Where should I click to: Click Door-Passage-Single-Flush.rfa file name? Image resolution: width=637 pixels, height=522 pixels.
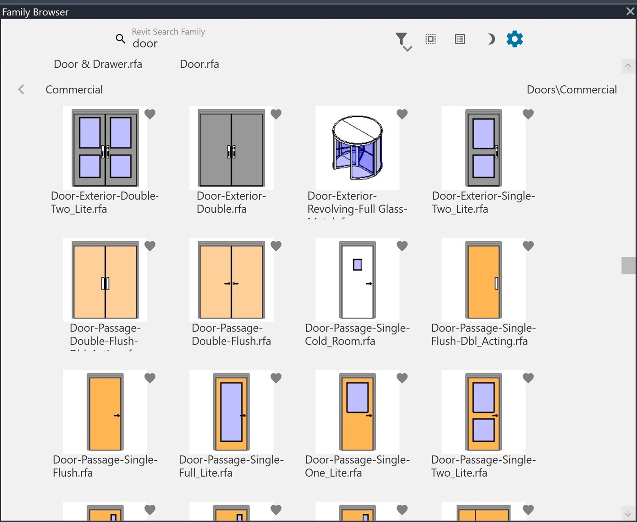105,466
